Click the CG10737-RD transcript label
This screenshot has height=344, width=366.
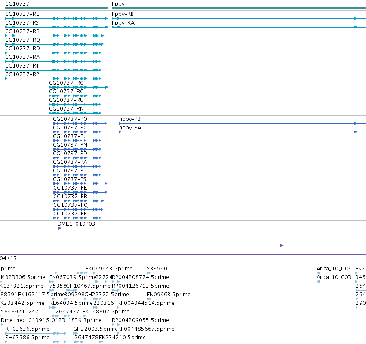[x=22, y=49]
